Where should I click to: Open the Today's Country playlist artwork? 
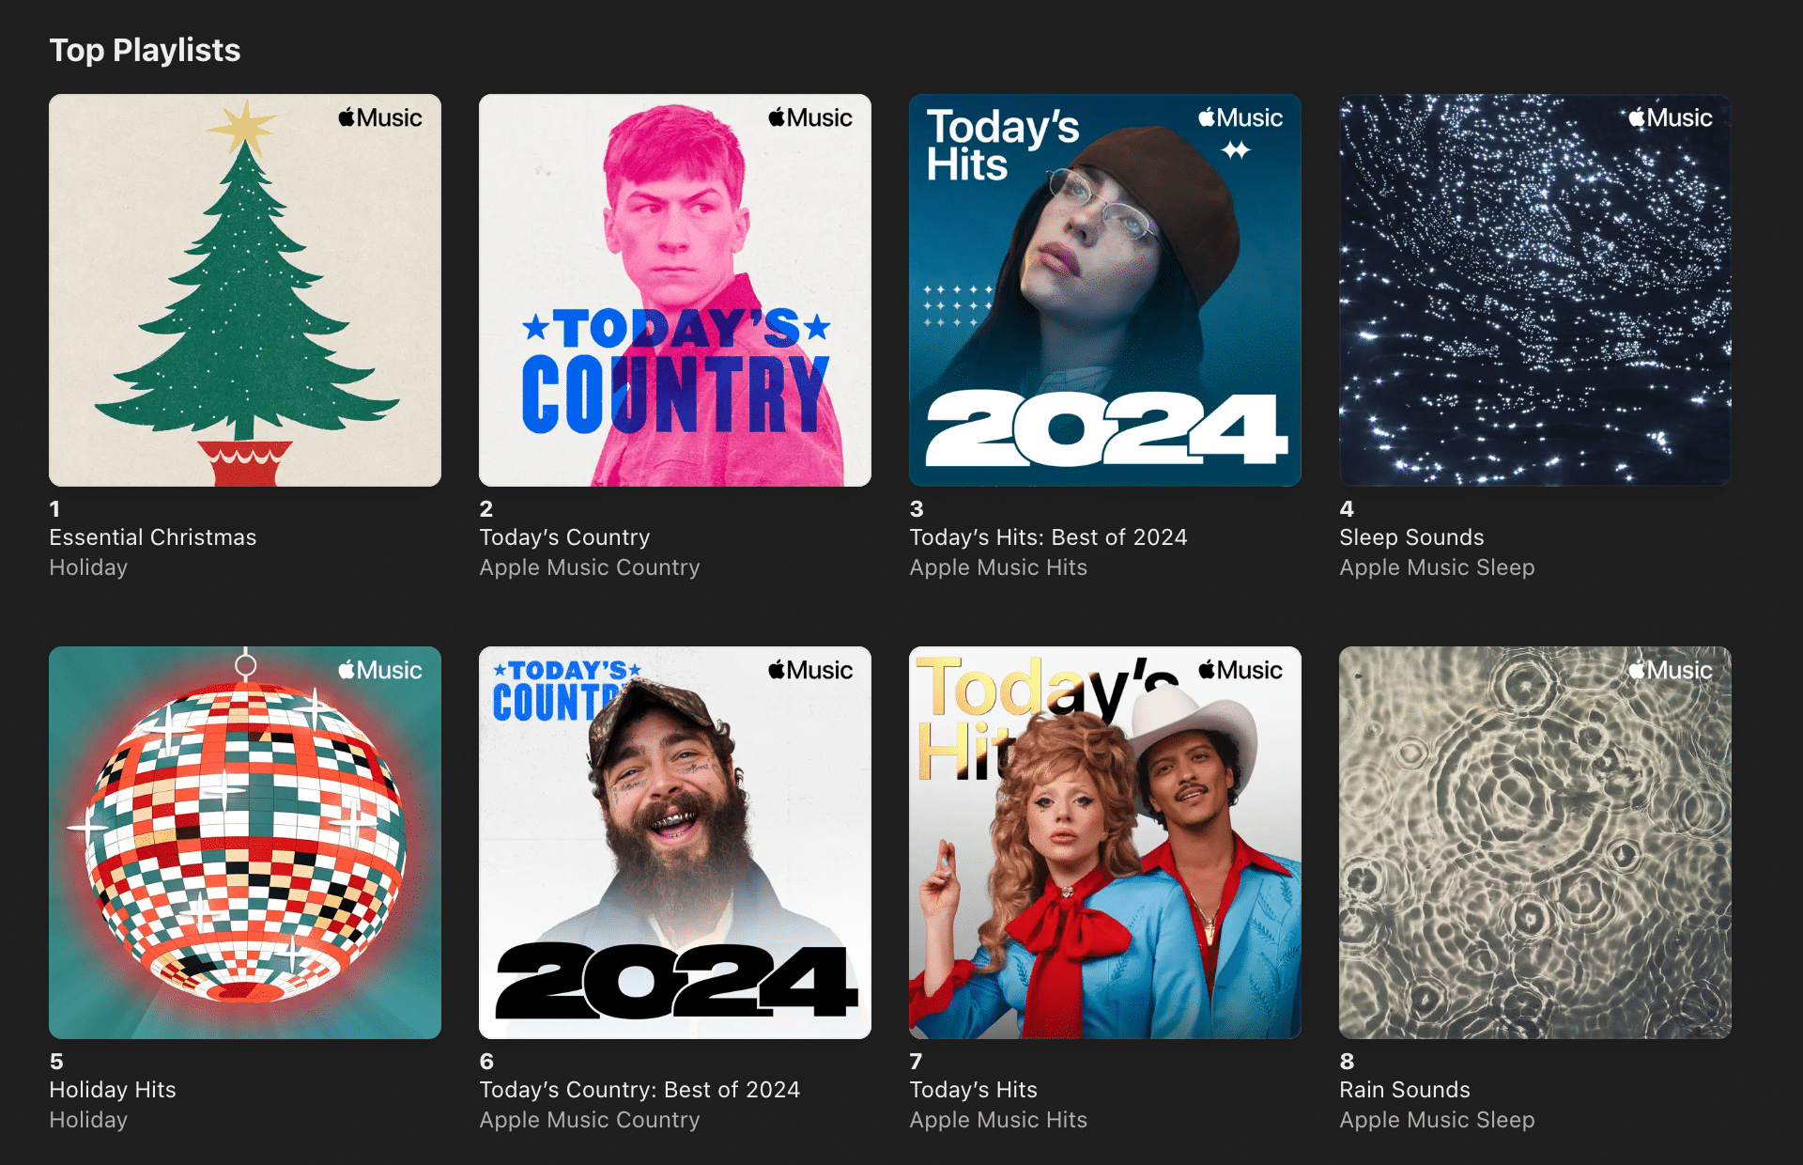pos(675,290)
